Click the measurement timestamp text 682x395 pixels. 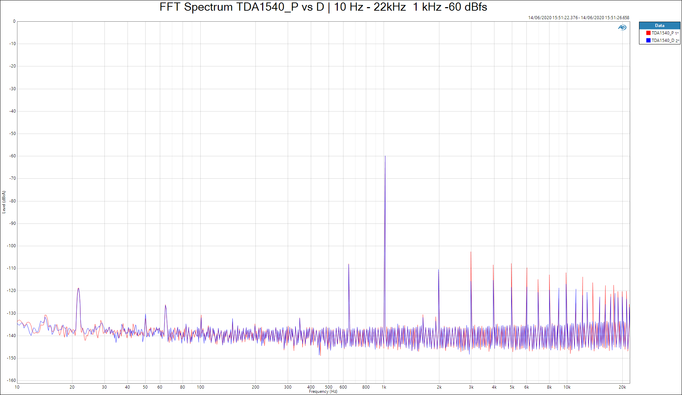[x=578, y=18]
